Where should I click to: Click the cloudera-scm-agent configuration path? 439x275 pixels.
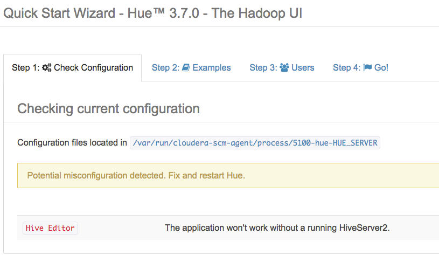click(x=255, y=143)
